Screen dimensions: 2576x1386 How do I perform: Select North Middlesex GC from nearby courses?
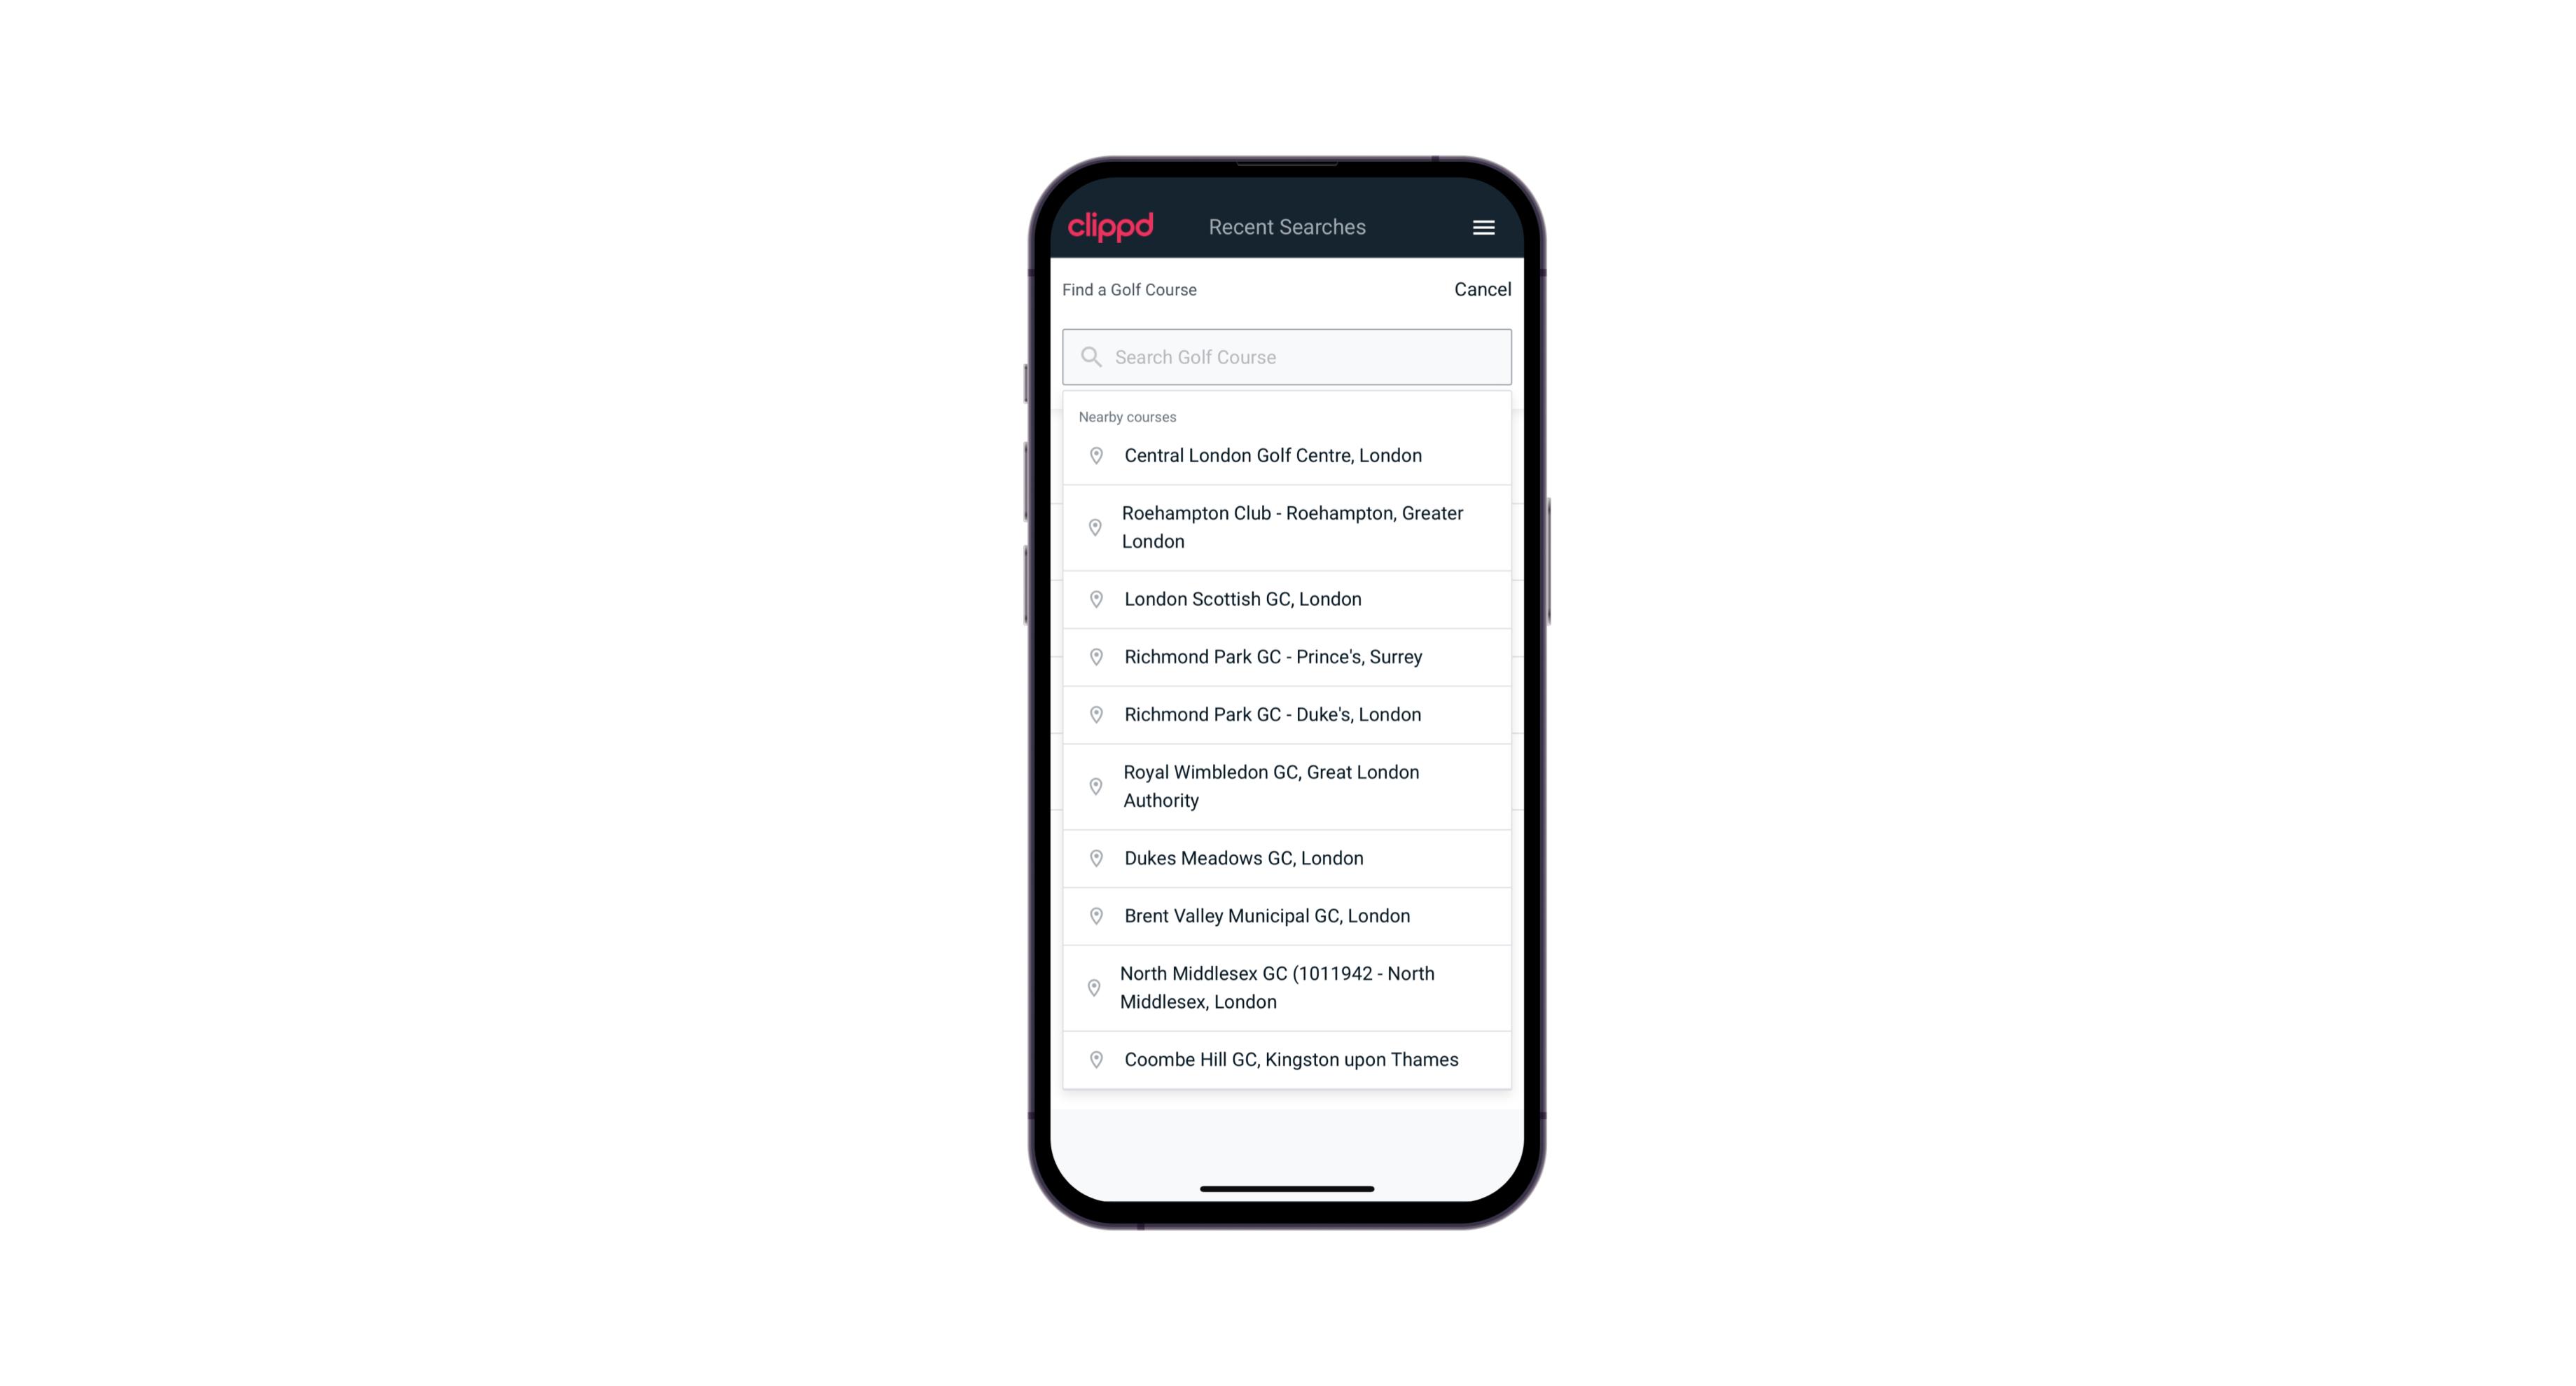tap(1287, 987)
